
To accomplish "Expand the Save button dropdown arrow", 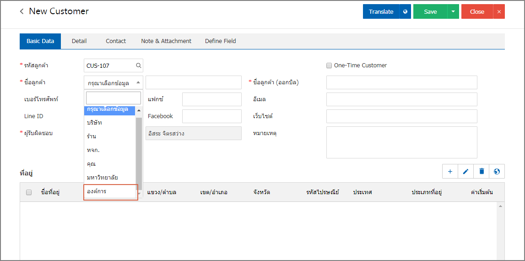I will coord(453,11).
